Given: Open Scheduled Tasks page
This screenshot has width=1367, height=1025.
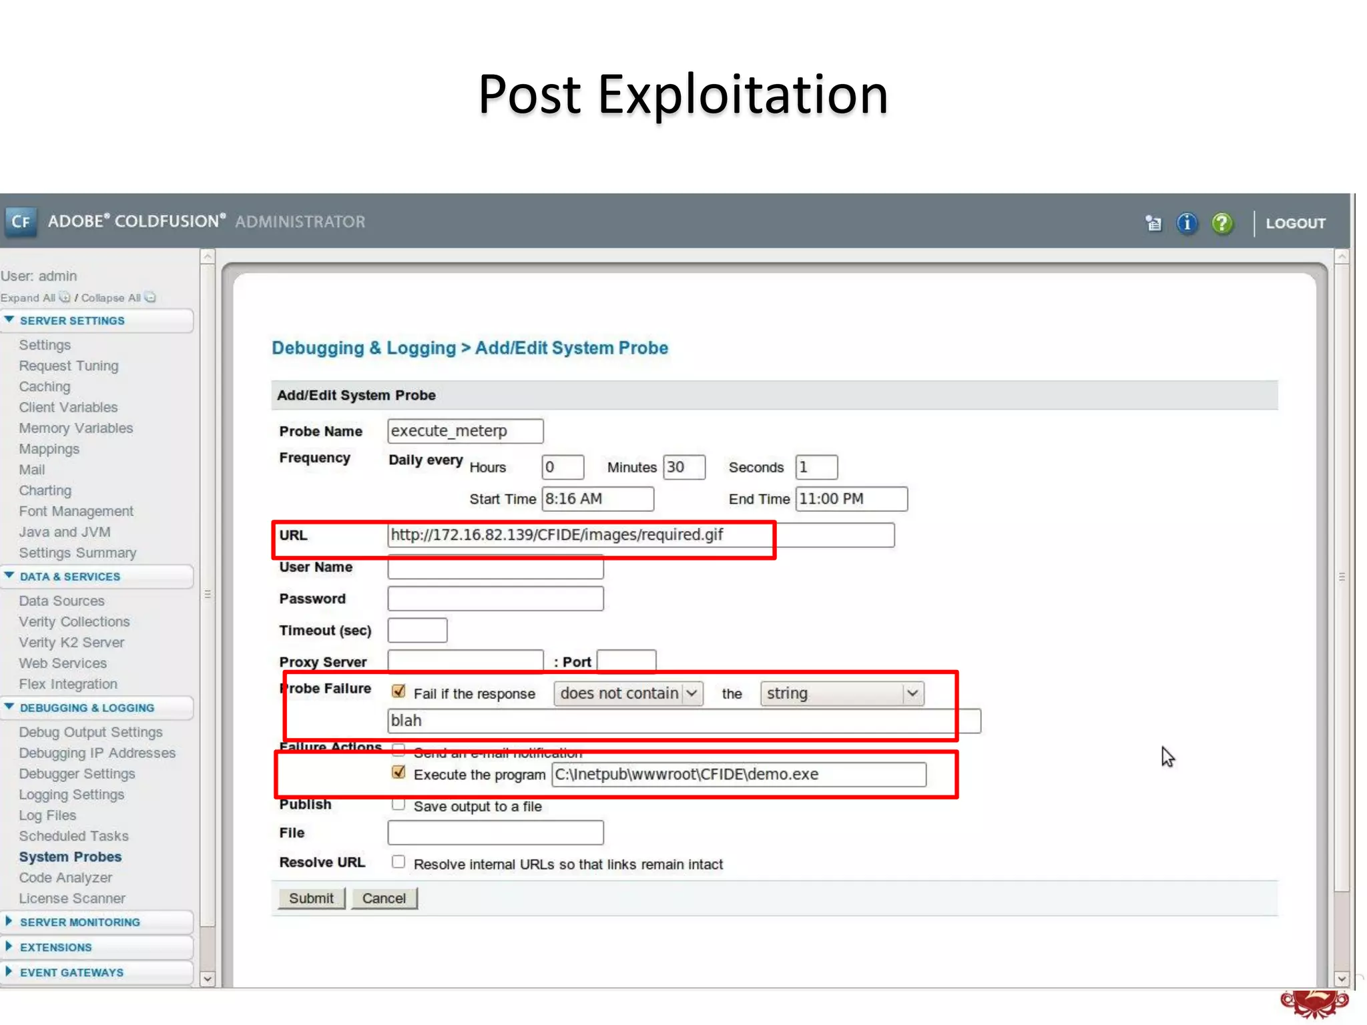Looking at the screenshot, I should [x=73, y=835].
